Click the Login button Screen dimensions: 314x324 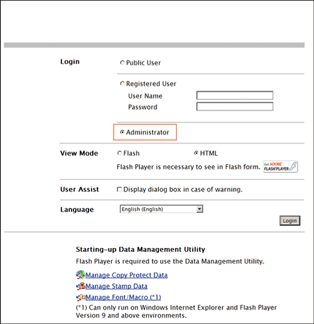pyautogui.click(x=290, y=220)
